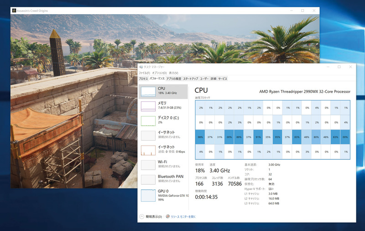The image size is (365, 231).
Task: Open the オプション(O) menu
Action: (159, 73)
